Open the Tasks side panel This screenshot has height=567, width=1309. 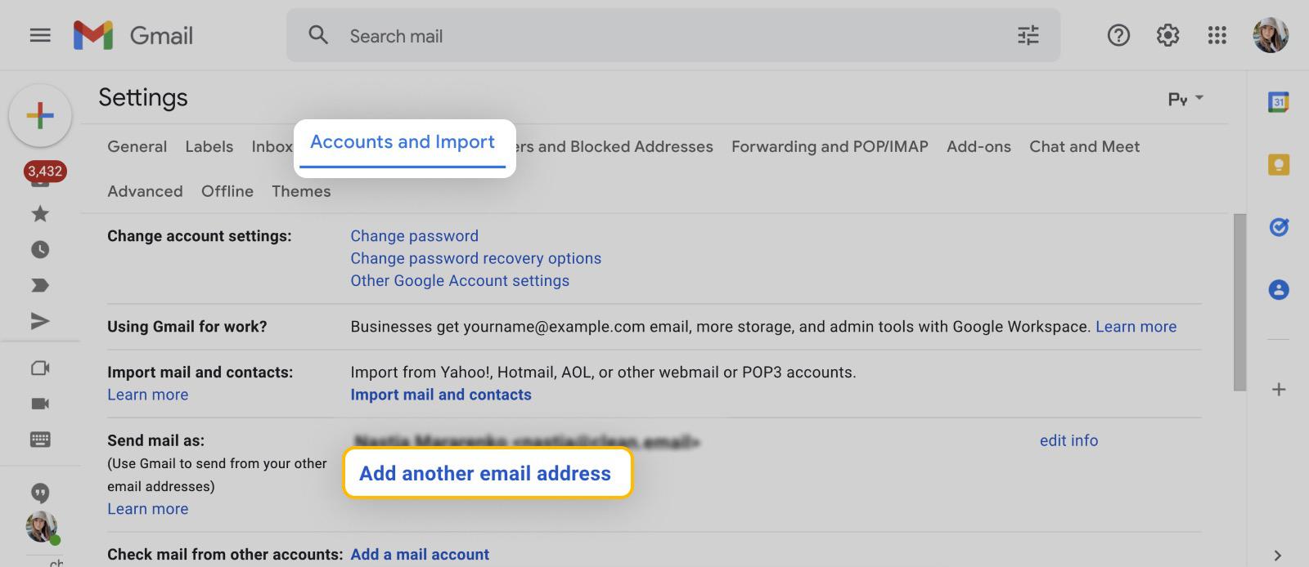point(1278,227)
